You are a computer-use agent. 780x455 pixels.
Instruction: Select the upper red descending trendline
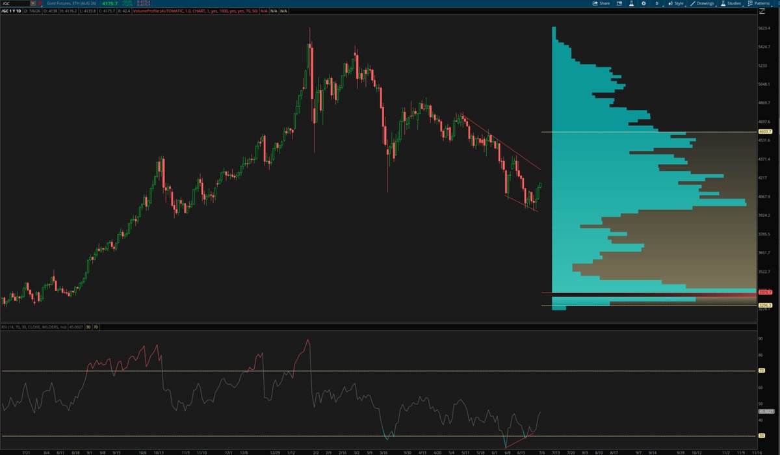tap(500, 143)
